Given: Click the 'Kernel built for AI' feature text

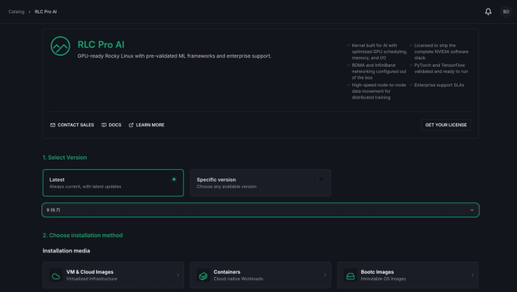Looking at the screenshot, I should pyautogui.click(x=379, y=52).
